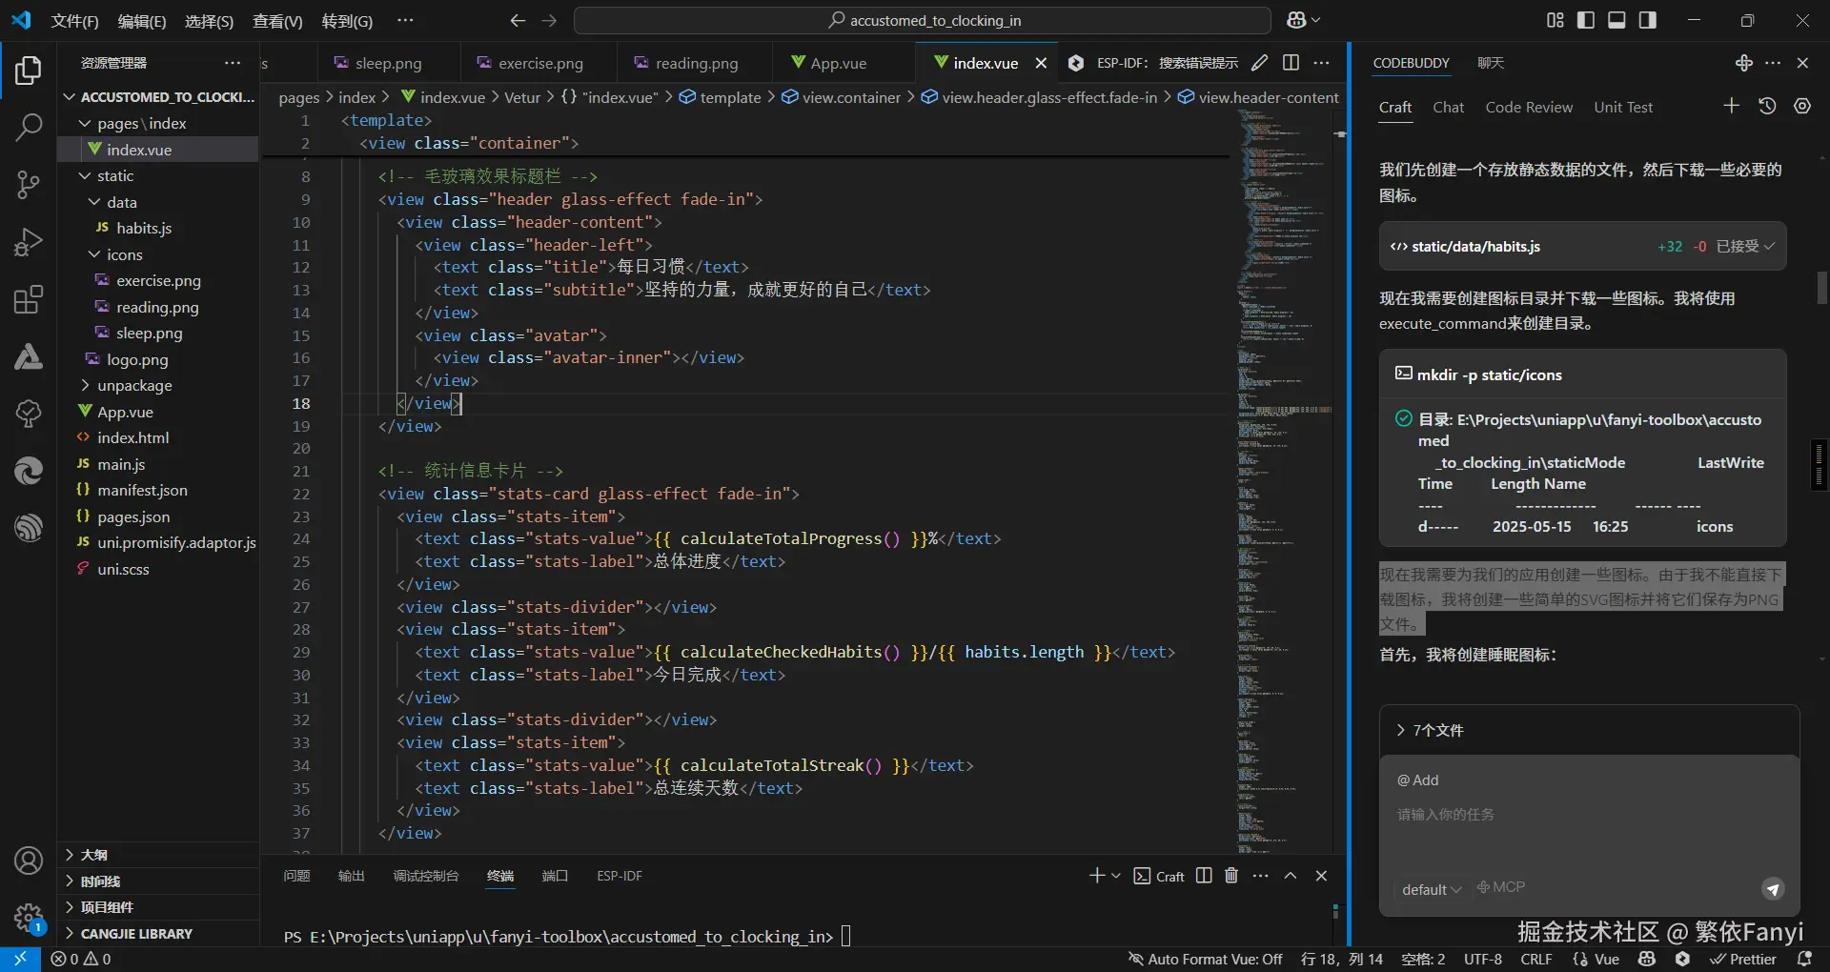Open the default model dropdown
Image resolution: width=1830 pixels, height=972 pixels.
(1431, 889)
